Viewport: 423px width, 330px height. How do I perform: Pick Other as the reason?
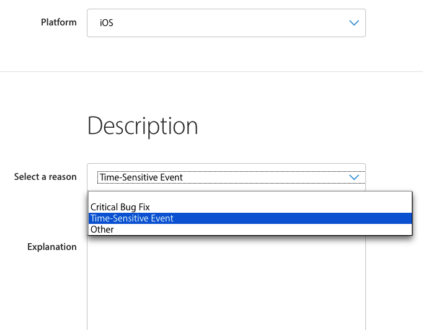102,230
